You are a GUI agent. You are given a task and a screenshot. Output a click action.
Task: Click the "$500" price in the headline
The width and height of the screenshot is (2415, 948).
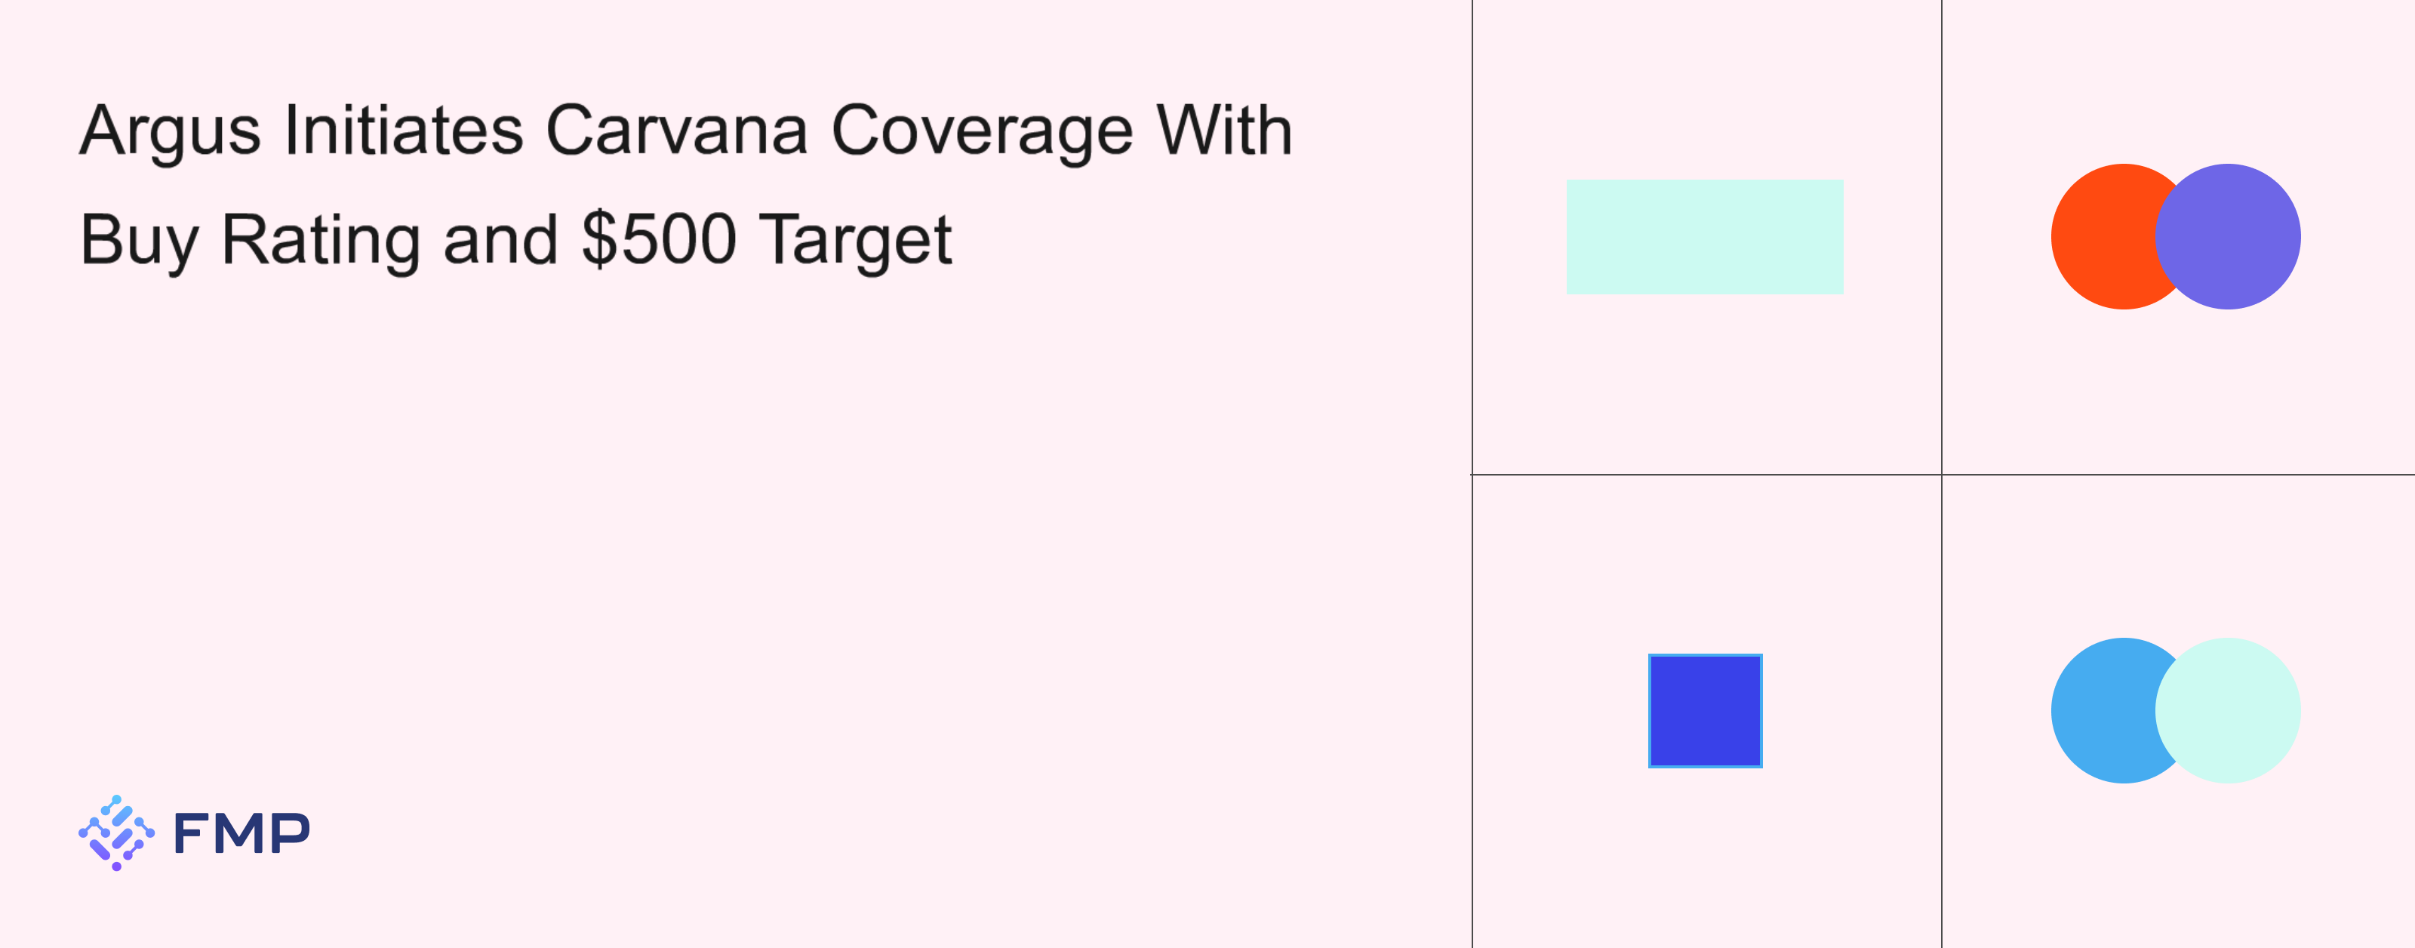(658, 240)
